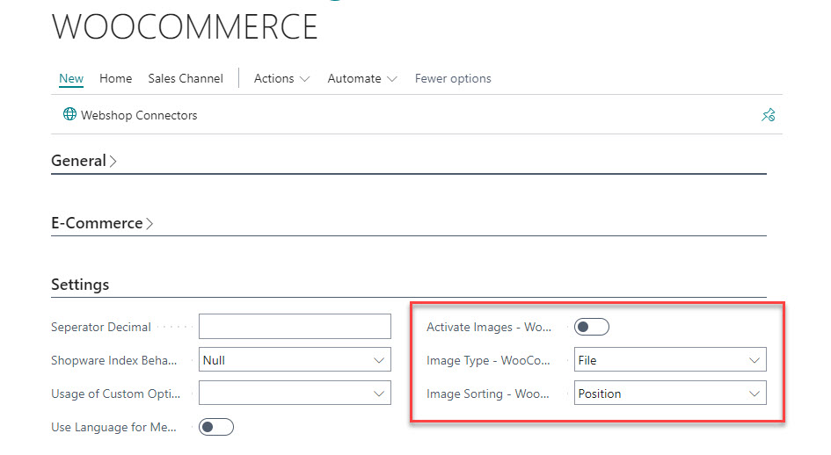Open Webshop Connectors action
Viewport: 831px width, 455px height.
(x=130, y=115)
